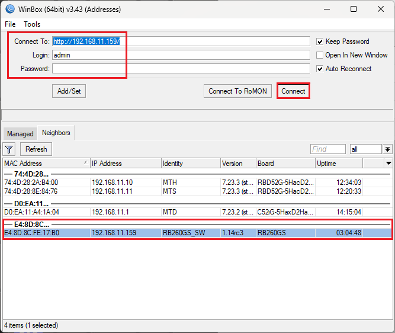Viewport: 395px width, 333px height.
Task: Toggle Auto Reconnect checkbox
Action: point(320,69)
